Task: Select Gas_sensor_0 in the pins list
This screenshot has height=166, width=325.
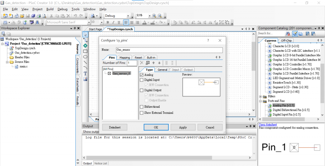Action: (122, 73)
